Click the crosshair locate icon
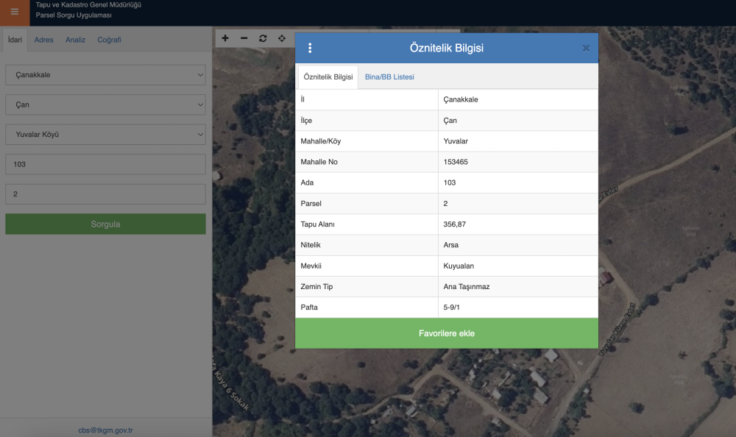736x437 pixels. click(282, 38)
